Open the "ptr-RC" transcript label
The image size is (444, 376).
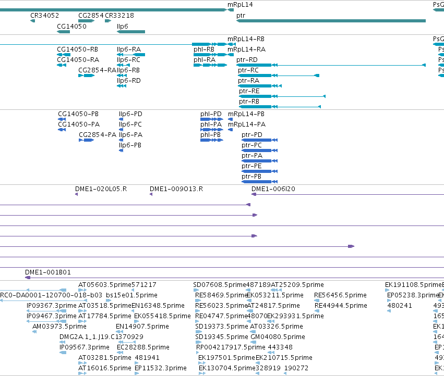(248, 70)
